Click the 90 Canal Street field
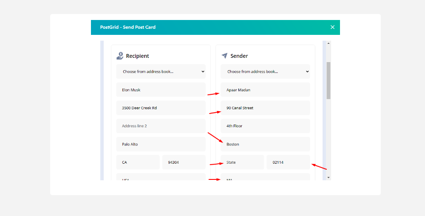 tap(265, 108)
